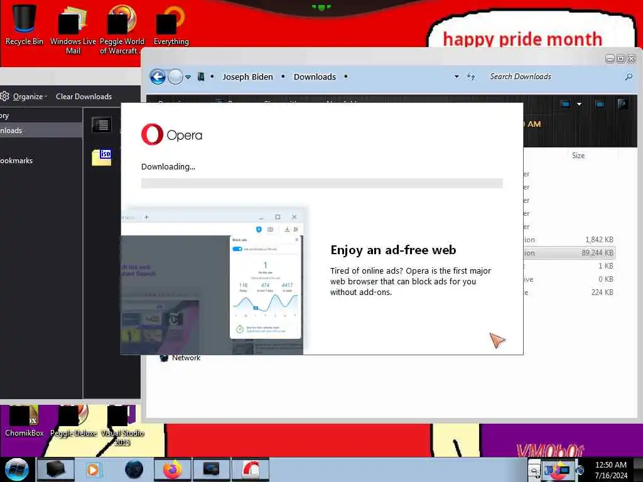This screenshot has width=643, height=482.
Task: Switch to Firefox on the taskbar
Action: click(x=173, y=469)
